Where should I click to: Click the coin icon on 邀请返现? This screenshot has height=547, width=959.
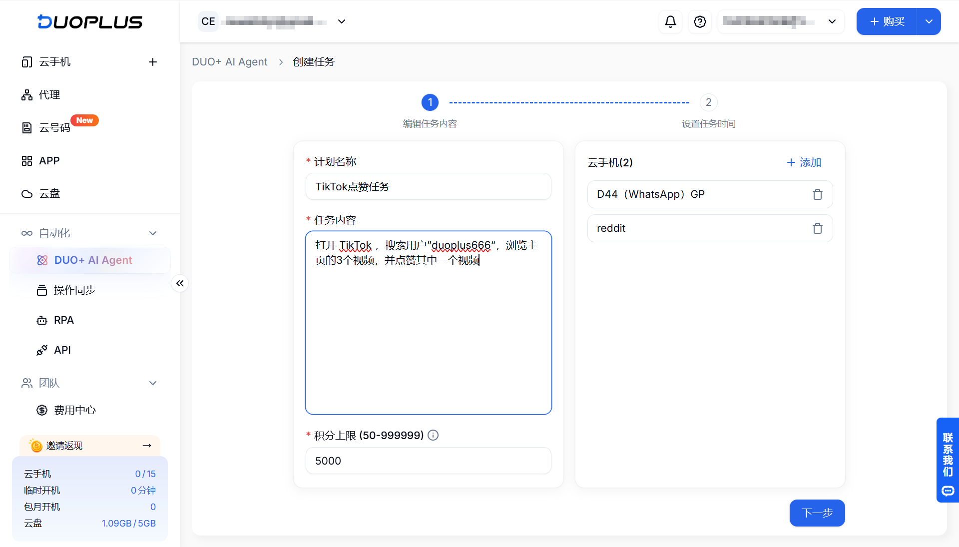pyautogui.click(x=35, y=445)
